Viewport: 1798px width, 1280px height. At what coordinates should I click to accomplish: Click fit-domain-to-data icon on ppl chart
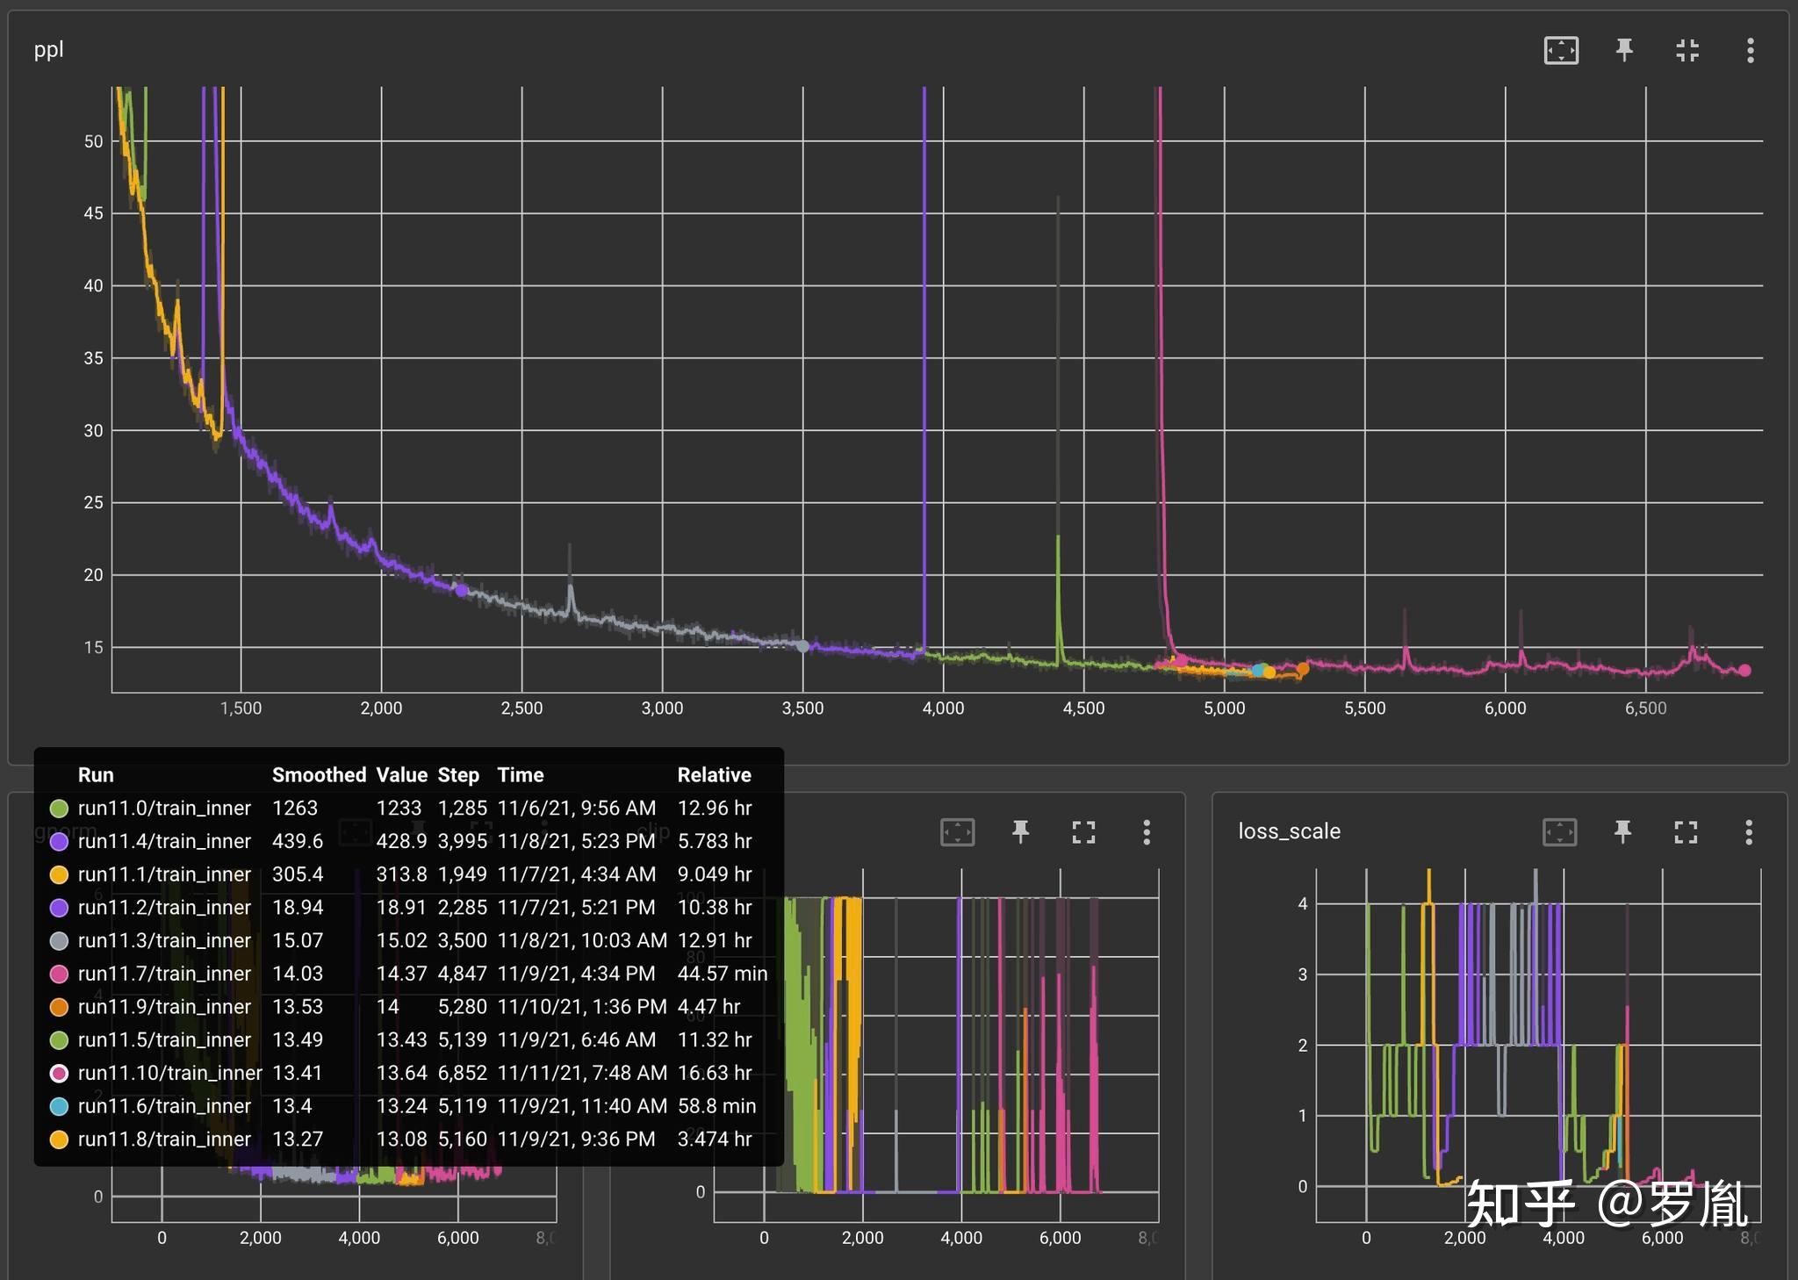point(1561,50)
